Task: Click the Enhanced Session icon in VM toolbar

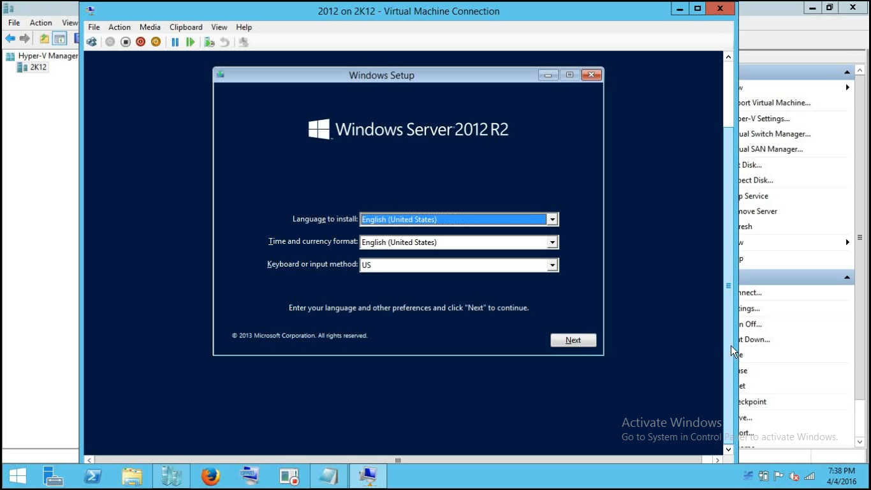Action: click(243, 42)
